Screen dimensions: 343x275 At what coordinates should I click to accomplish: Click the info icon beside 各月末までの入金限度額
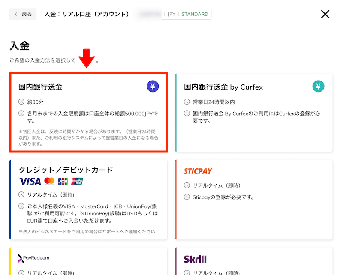[21, 113]
